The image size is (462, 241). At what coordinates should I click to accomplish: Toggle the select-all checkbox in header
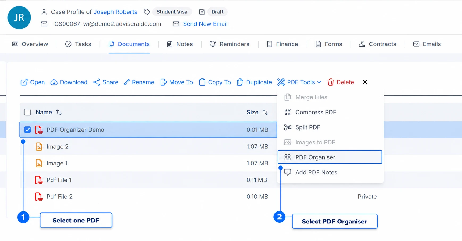click(x=27, y=112)
